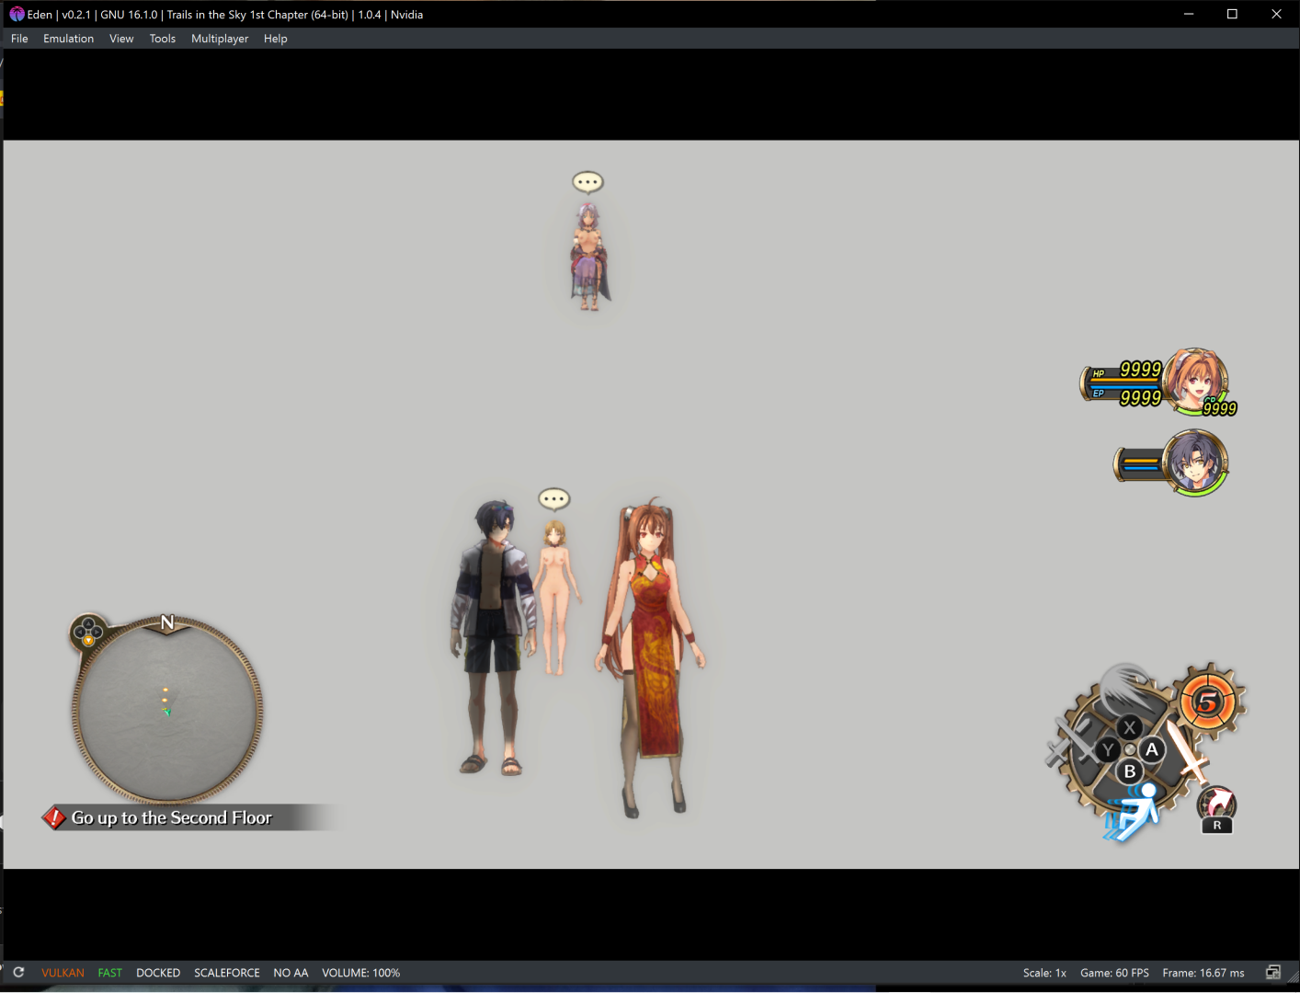Click the 'Scale: 1x' status text
This screenshot has width=1300, height=993.
[1044, 973]
